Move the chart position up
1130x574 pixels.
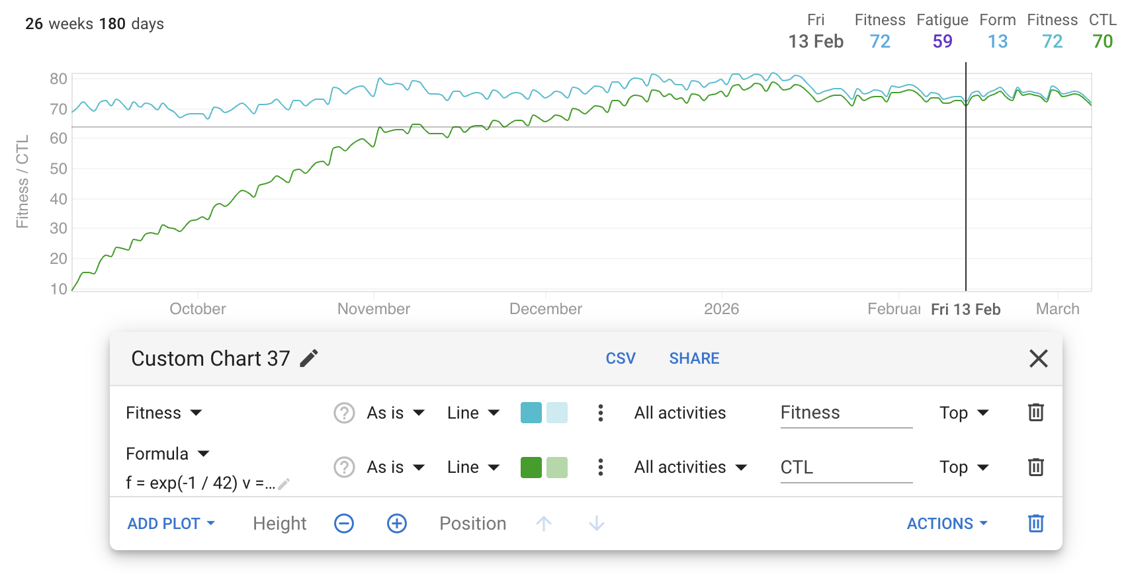(x=544, y=524)
